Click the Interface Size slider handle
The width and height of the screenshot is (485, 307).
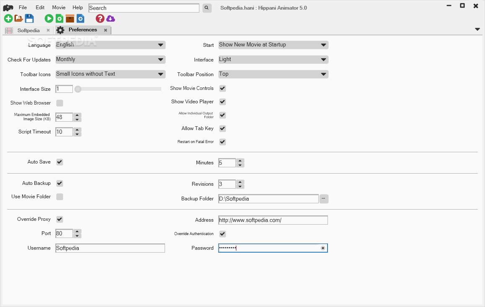78,89
